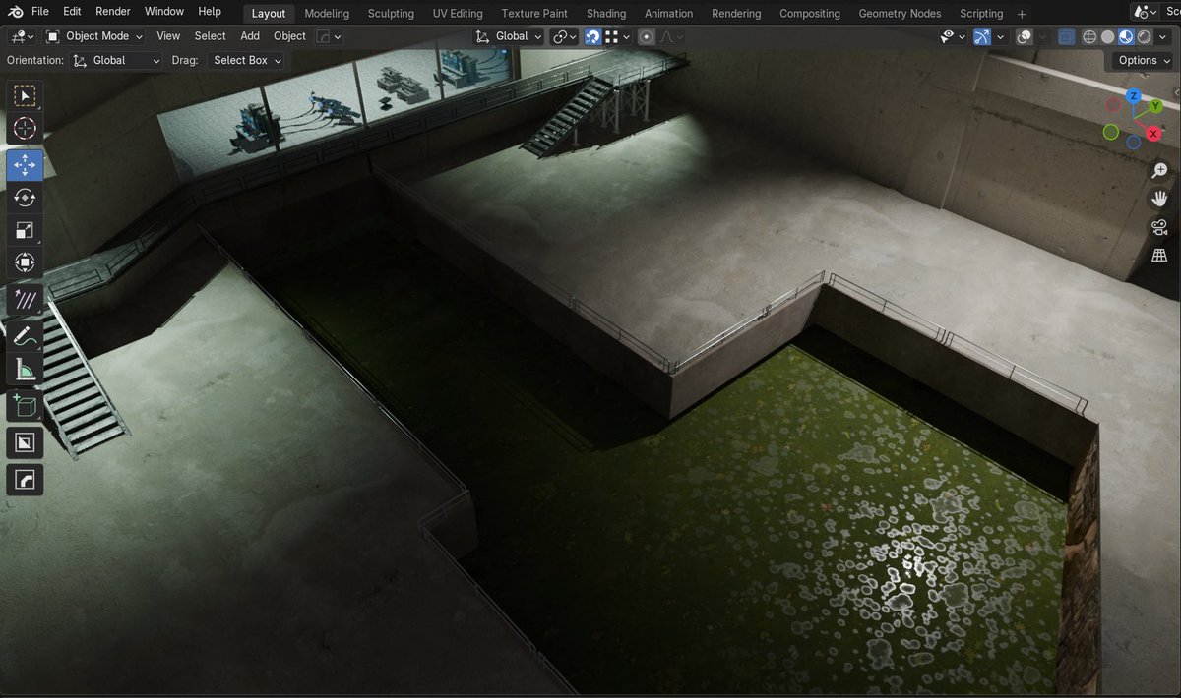Switch to the Rendering workspace tab
Screen dimensions: 1181x698
pos(736,13)
